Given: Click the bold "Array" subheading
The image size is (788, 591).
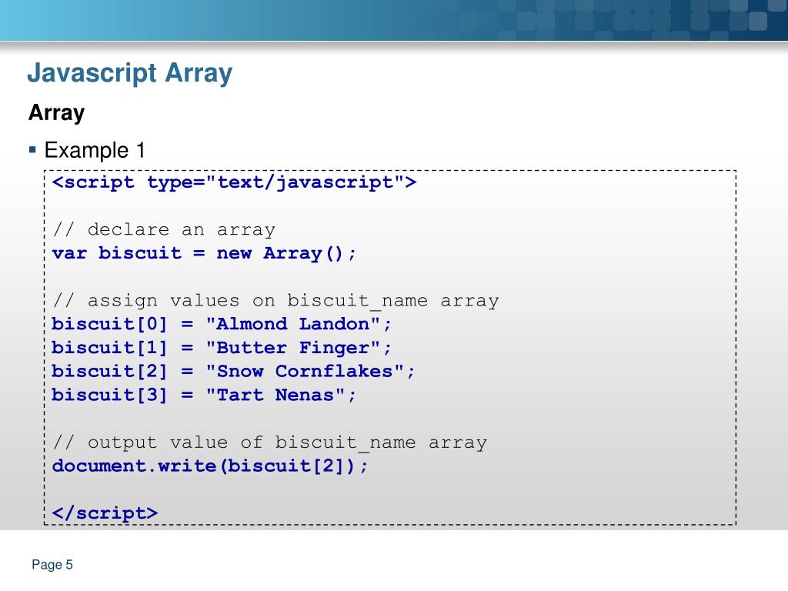Looking at the screenshot, I should (x=56, y=112).
